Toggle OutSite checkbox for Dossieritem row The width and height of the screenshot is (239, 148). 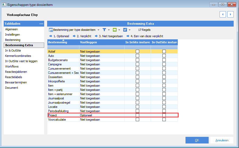(164, 77)
